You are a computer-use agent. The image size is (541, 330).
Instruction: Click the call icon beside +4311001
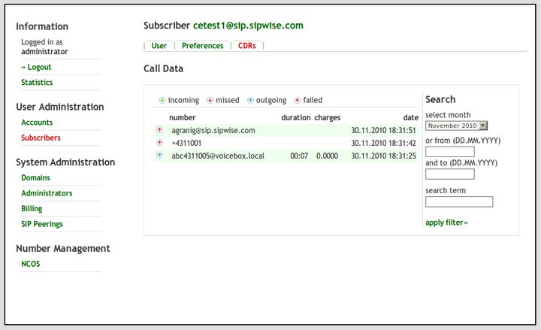click(x=159, y=143)
